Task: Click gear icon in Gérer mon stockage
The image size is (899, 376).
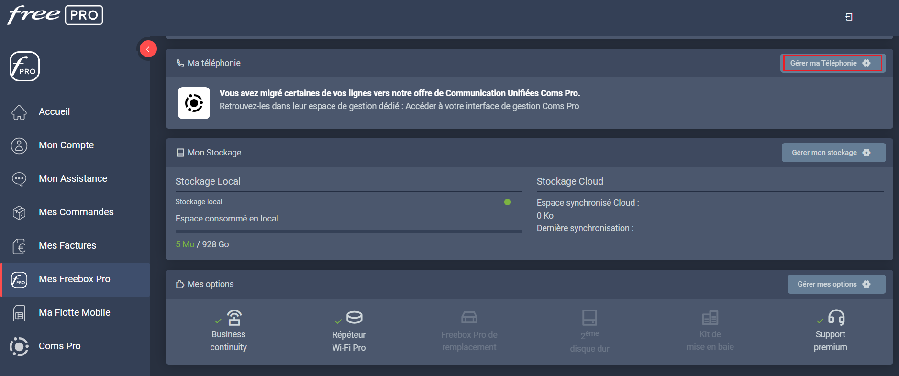Action: pyautogui.click(x=866, y=153)
